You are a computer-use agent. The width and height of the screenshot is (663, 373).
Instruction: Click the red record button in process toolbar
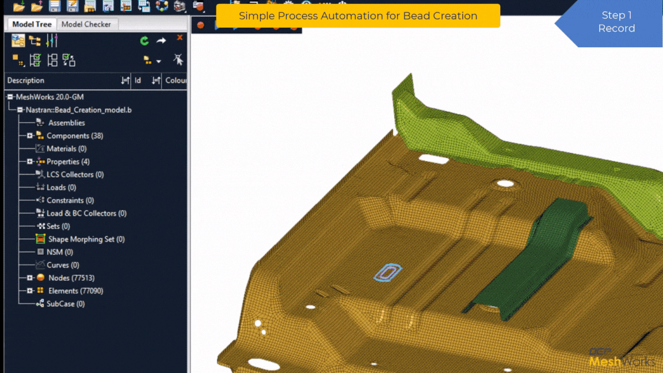[x=200, y=25]
